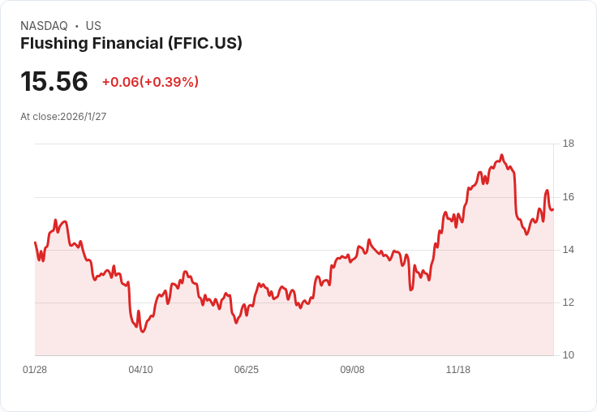Click the 16 value on y-axis

pos(569,197)
